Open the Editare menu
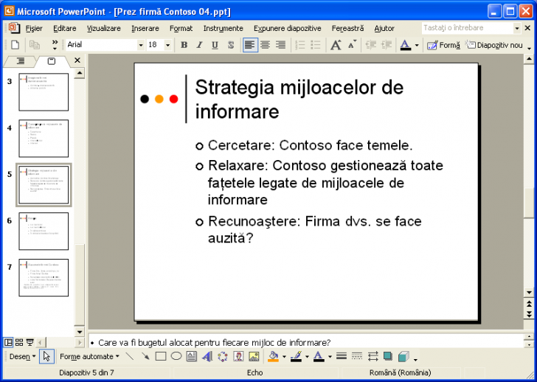This screenshot has width=537, height=382. point(65,29)
